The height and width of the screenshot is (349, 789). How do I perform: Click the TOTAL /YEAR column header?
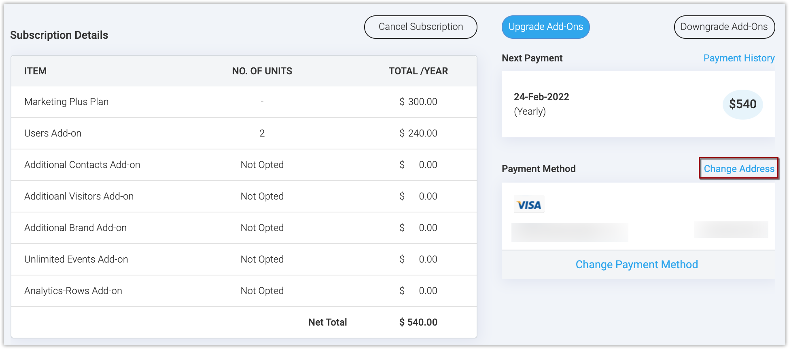point(418,71)
